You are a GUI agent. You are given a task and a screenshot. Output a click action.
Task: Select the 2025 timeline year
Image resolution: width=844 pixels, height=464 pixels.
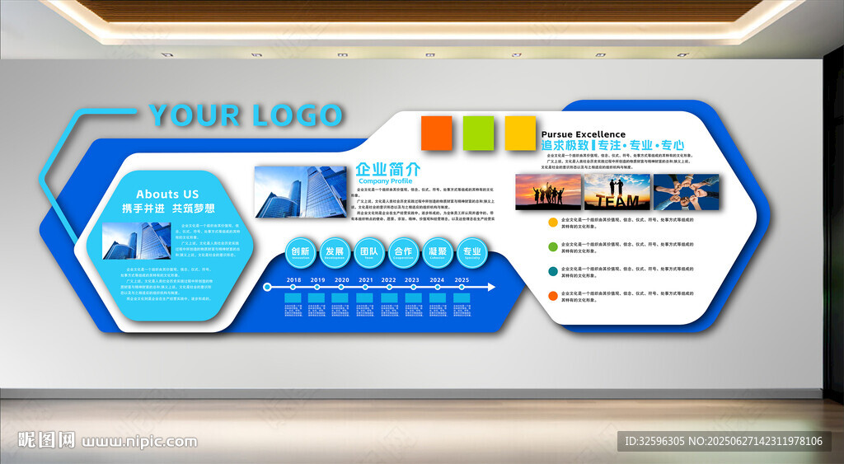[462, 280]
